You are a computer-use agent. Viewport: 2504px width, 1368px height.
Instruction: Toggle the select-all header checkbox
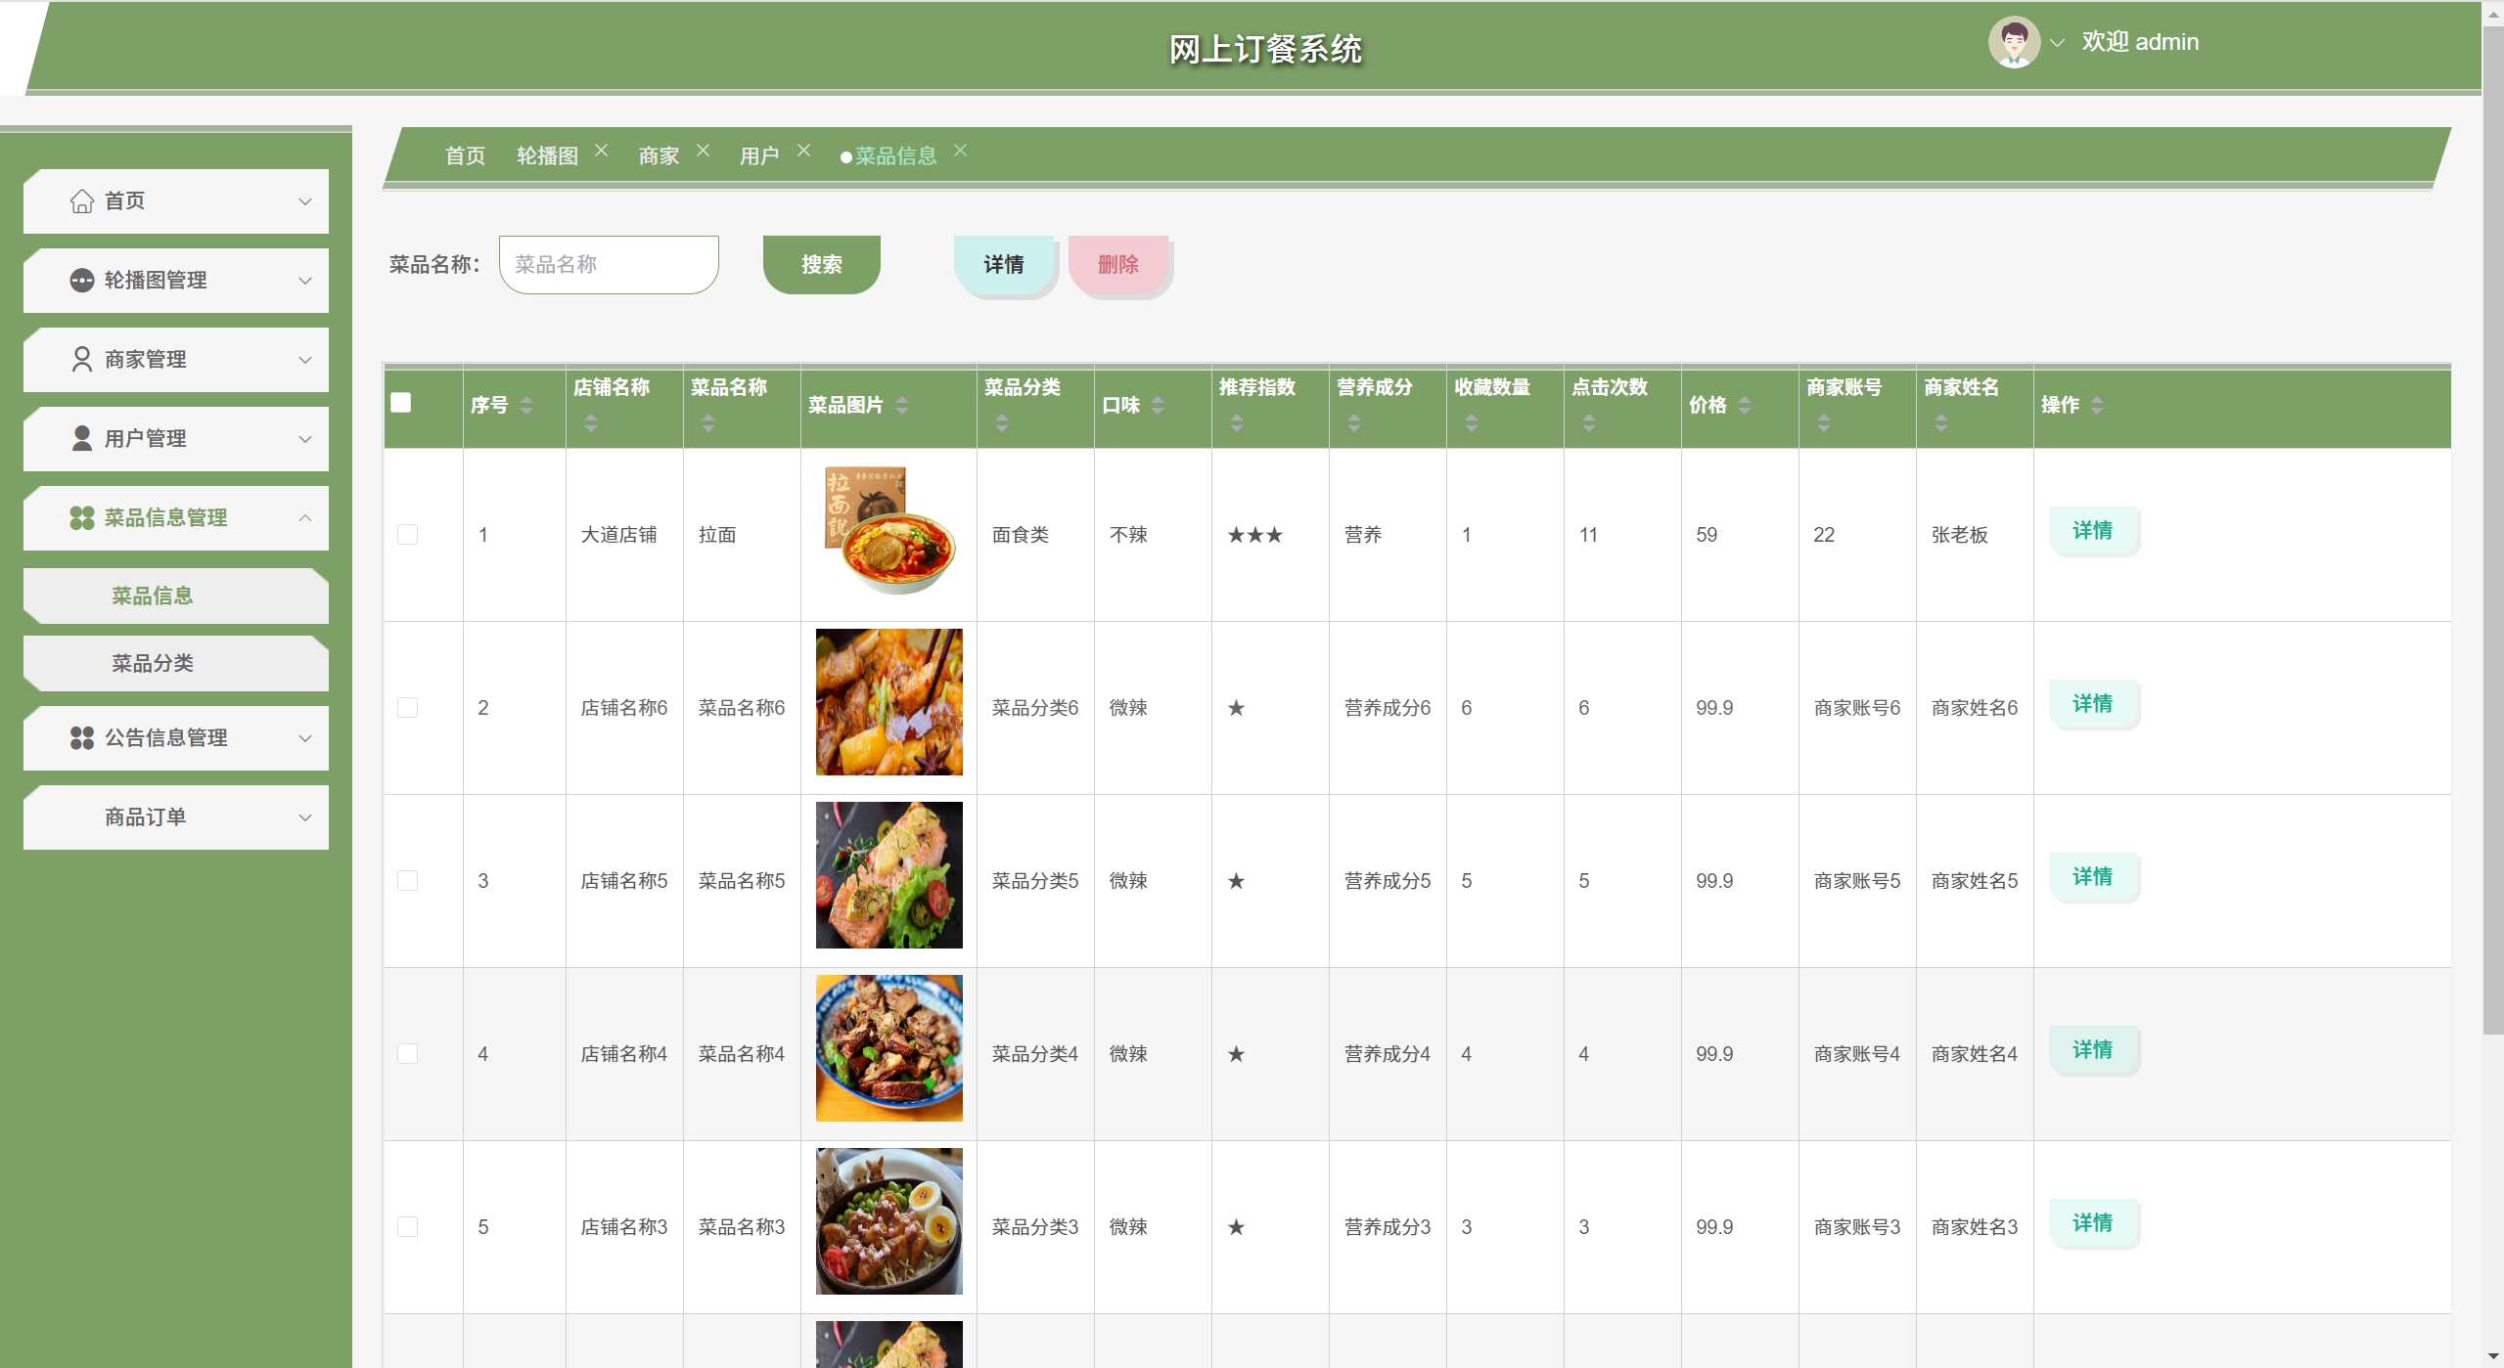coord(401,403)
